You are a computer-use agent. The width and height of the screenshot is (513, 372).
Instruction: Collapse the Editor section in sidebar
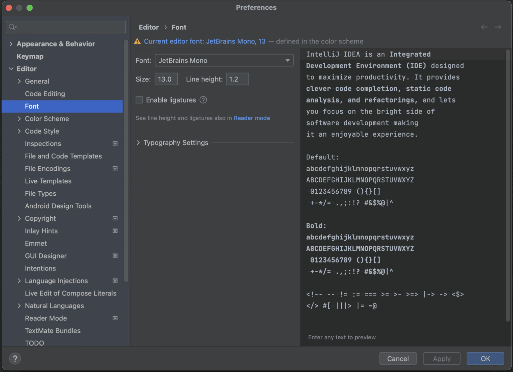tap(11, 69)
